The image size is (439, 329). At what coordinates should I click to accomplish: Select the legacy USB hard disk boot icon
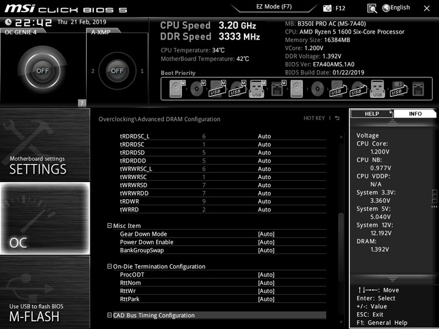pos(338,89)
